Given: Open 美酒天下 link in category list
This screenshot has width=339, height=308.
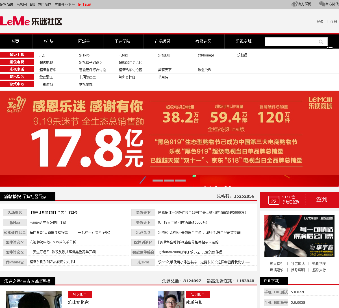Looking at the screenshot, I should tap(165, 70).
